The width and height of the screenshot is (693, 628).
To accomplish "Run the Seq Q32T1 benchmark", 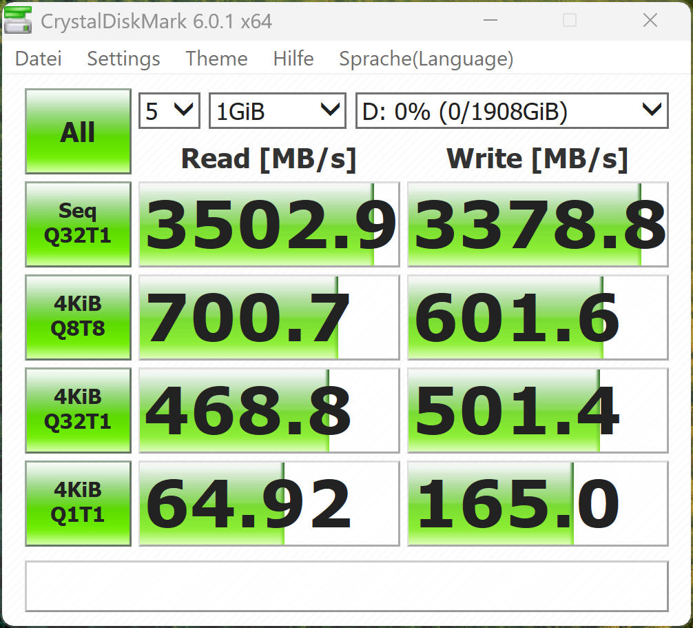I will [78, 224].
